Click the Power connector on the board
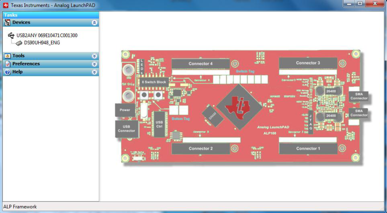The height and width of the screenshot is (213, 387). click(x=125, y=110)
